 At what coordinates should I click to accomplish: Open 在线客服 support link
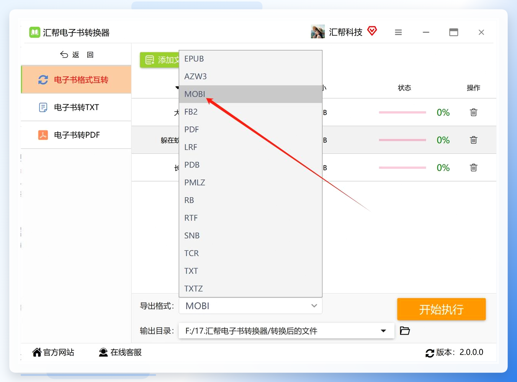tap(120, 352)
